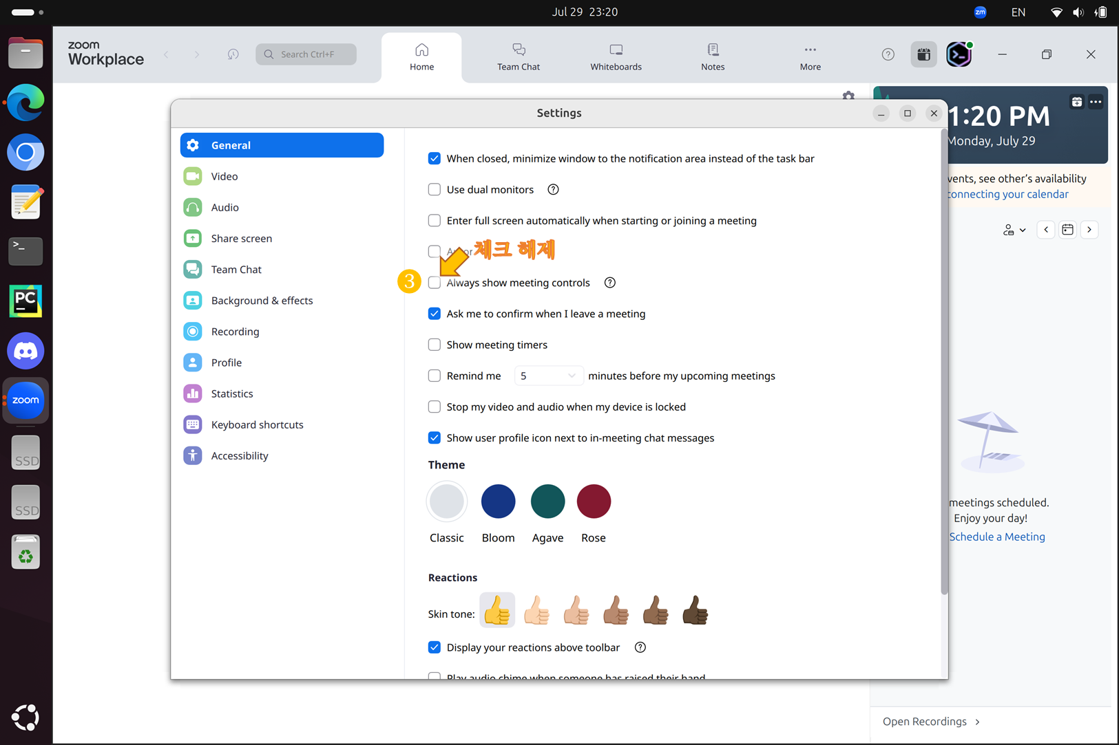Select the Classic theme swatch
The height and width of the screenshot is (745, 1119).
[x=447, y=501]
